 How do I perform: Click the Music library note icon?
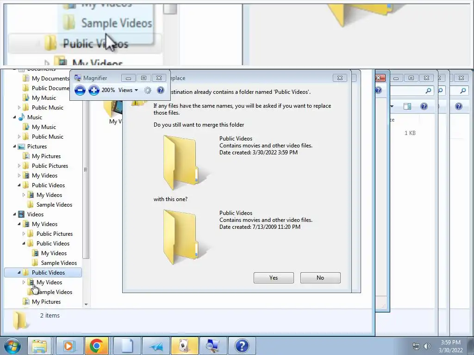tap(21, 117)
